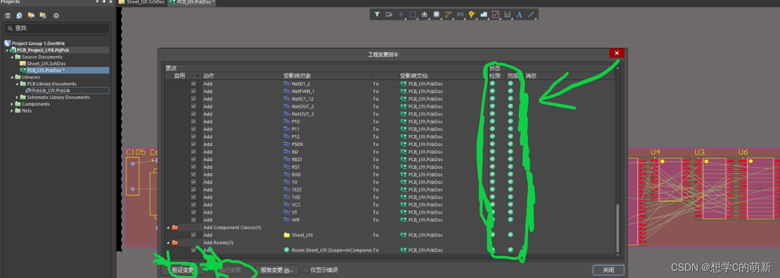Click the place via icon
Image resolution: width=780 pixels, height=278 pixels.
[x=472, y=15]
